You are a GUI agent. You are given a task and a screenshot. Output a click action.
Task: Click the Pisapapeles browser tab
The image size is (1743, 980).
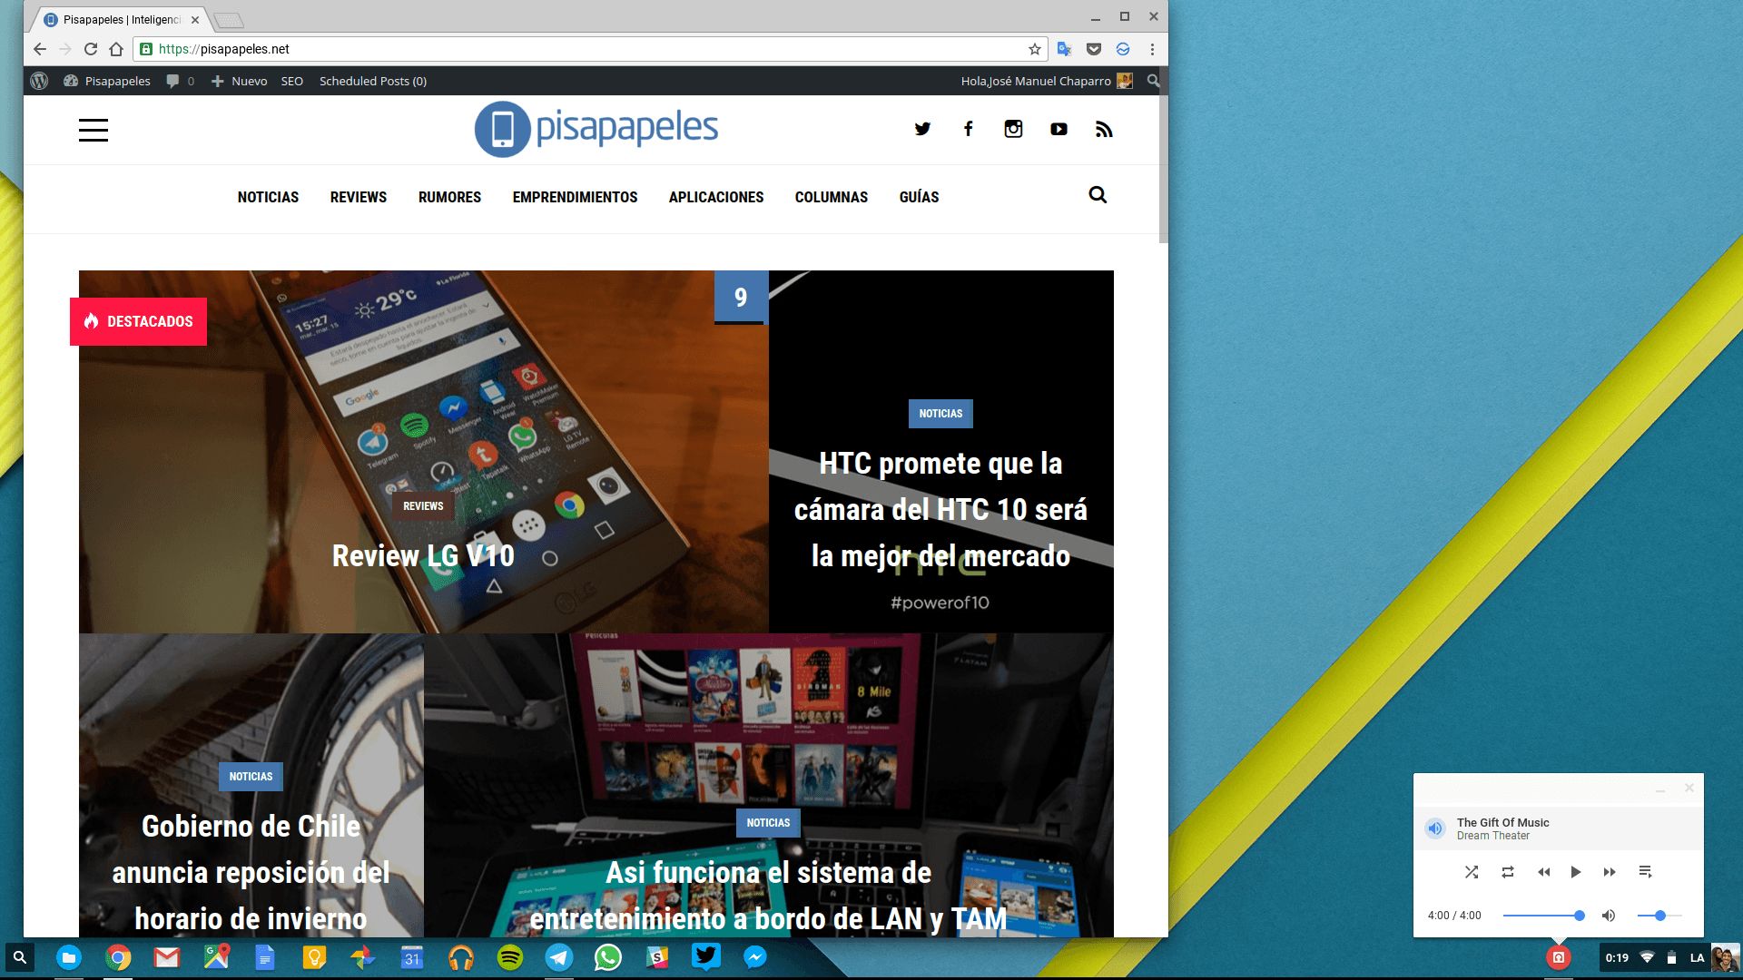(x=121, y=19)
